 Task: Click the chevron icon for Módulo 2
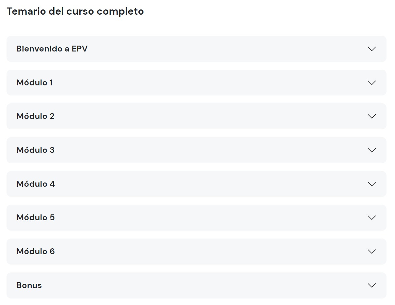click(371, 116)
